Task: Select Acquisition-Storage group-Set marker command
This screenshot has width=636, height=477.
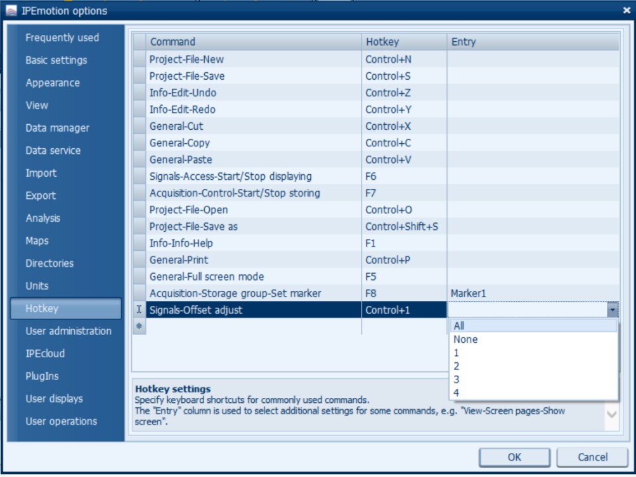Action: click(x=254, y=293)
